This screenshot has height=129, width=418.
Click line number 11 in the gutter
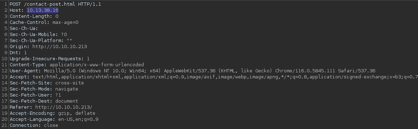[x=4, y=65]
